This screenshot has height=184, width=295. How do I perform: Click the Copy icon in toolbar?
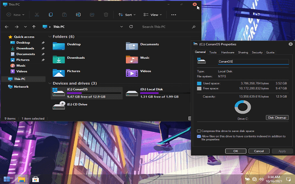click(51, 15)
